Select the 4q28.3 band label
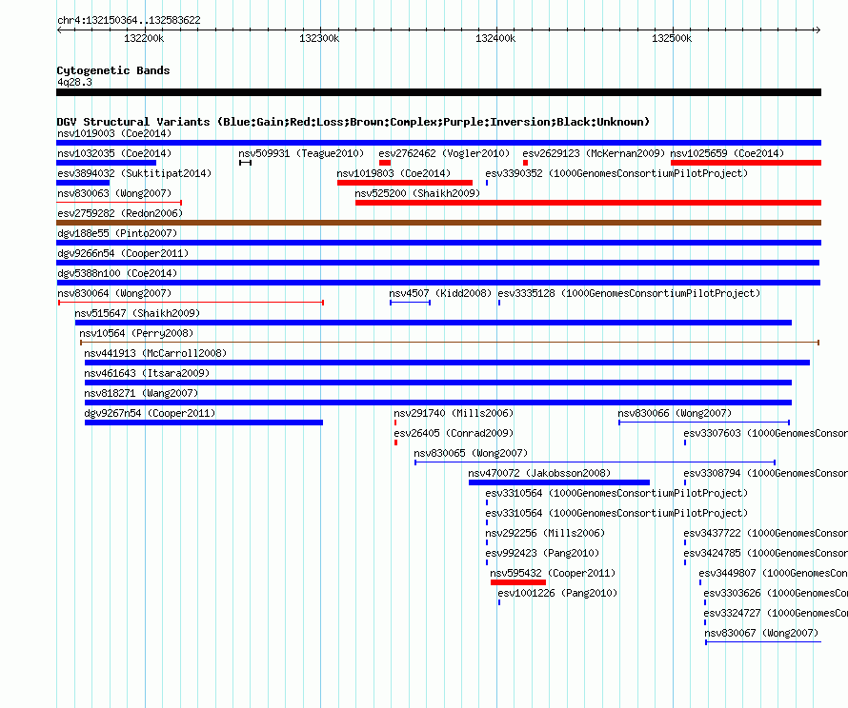 point(74,82)
